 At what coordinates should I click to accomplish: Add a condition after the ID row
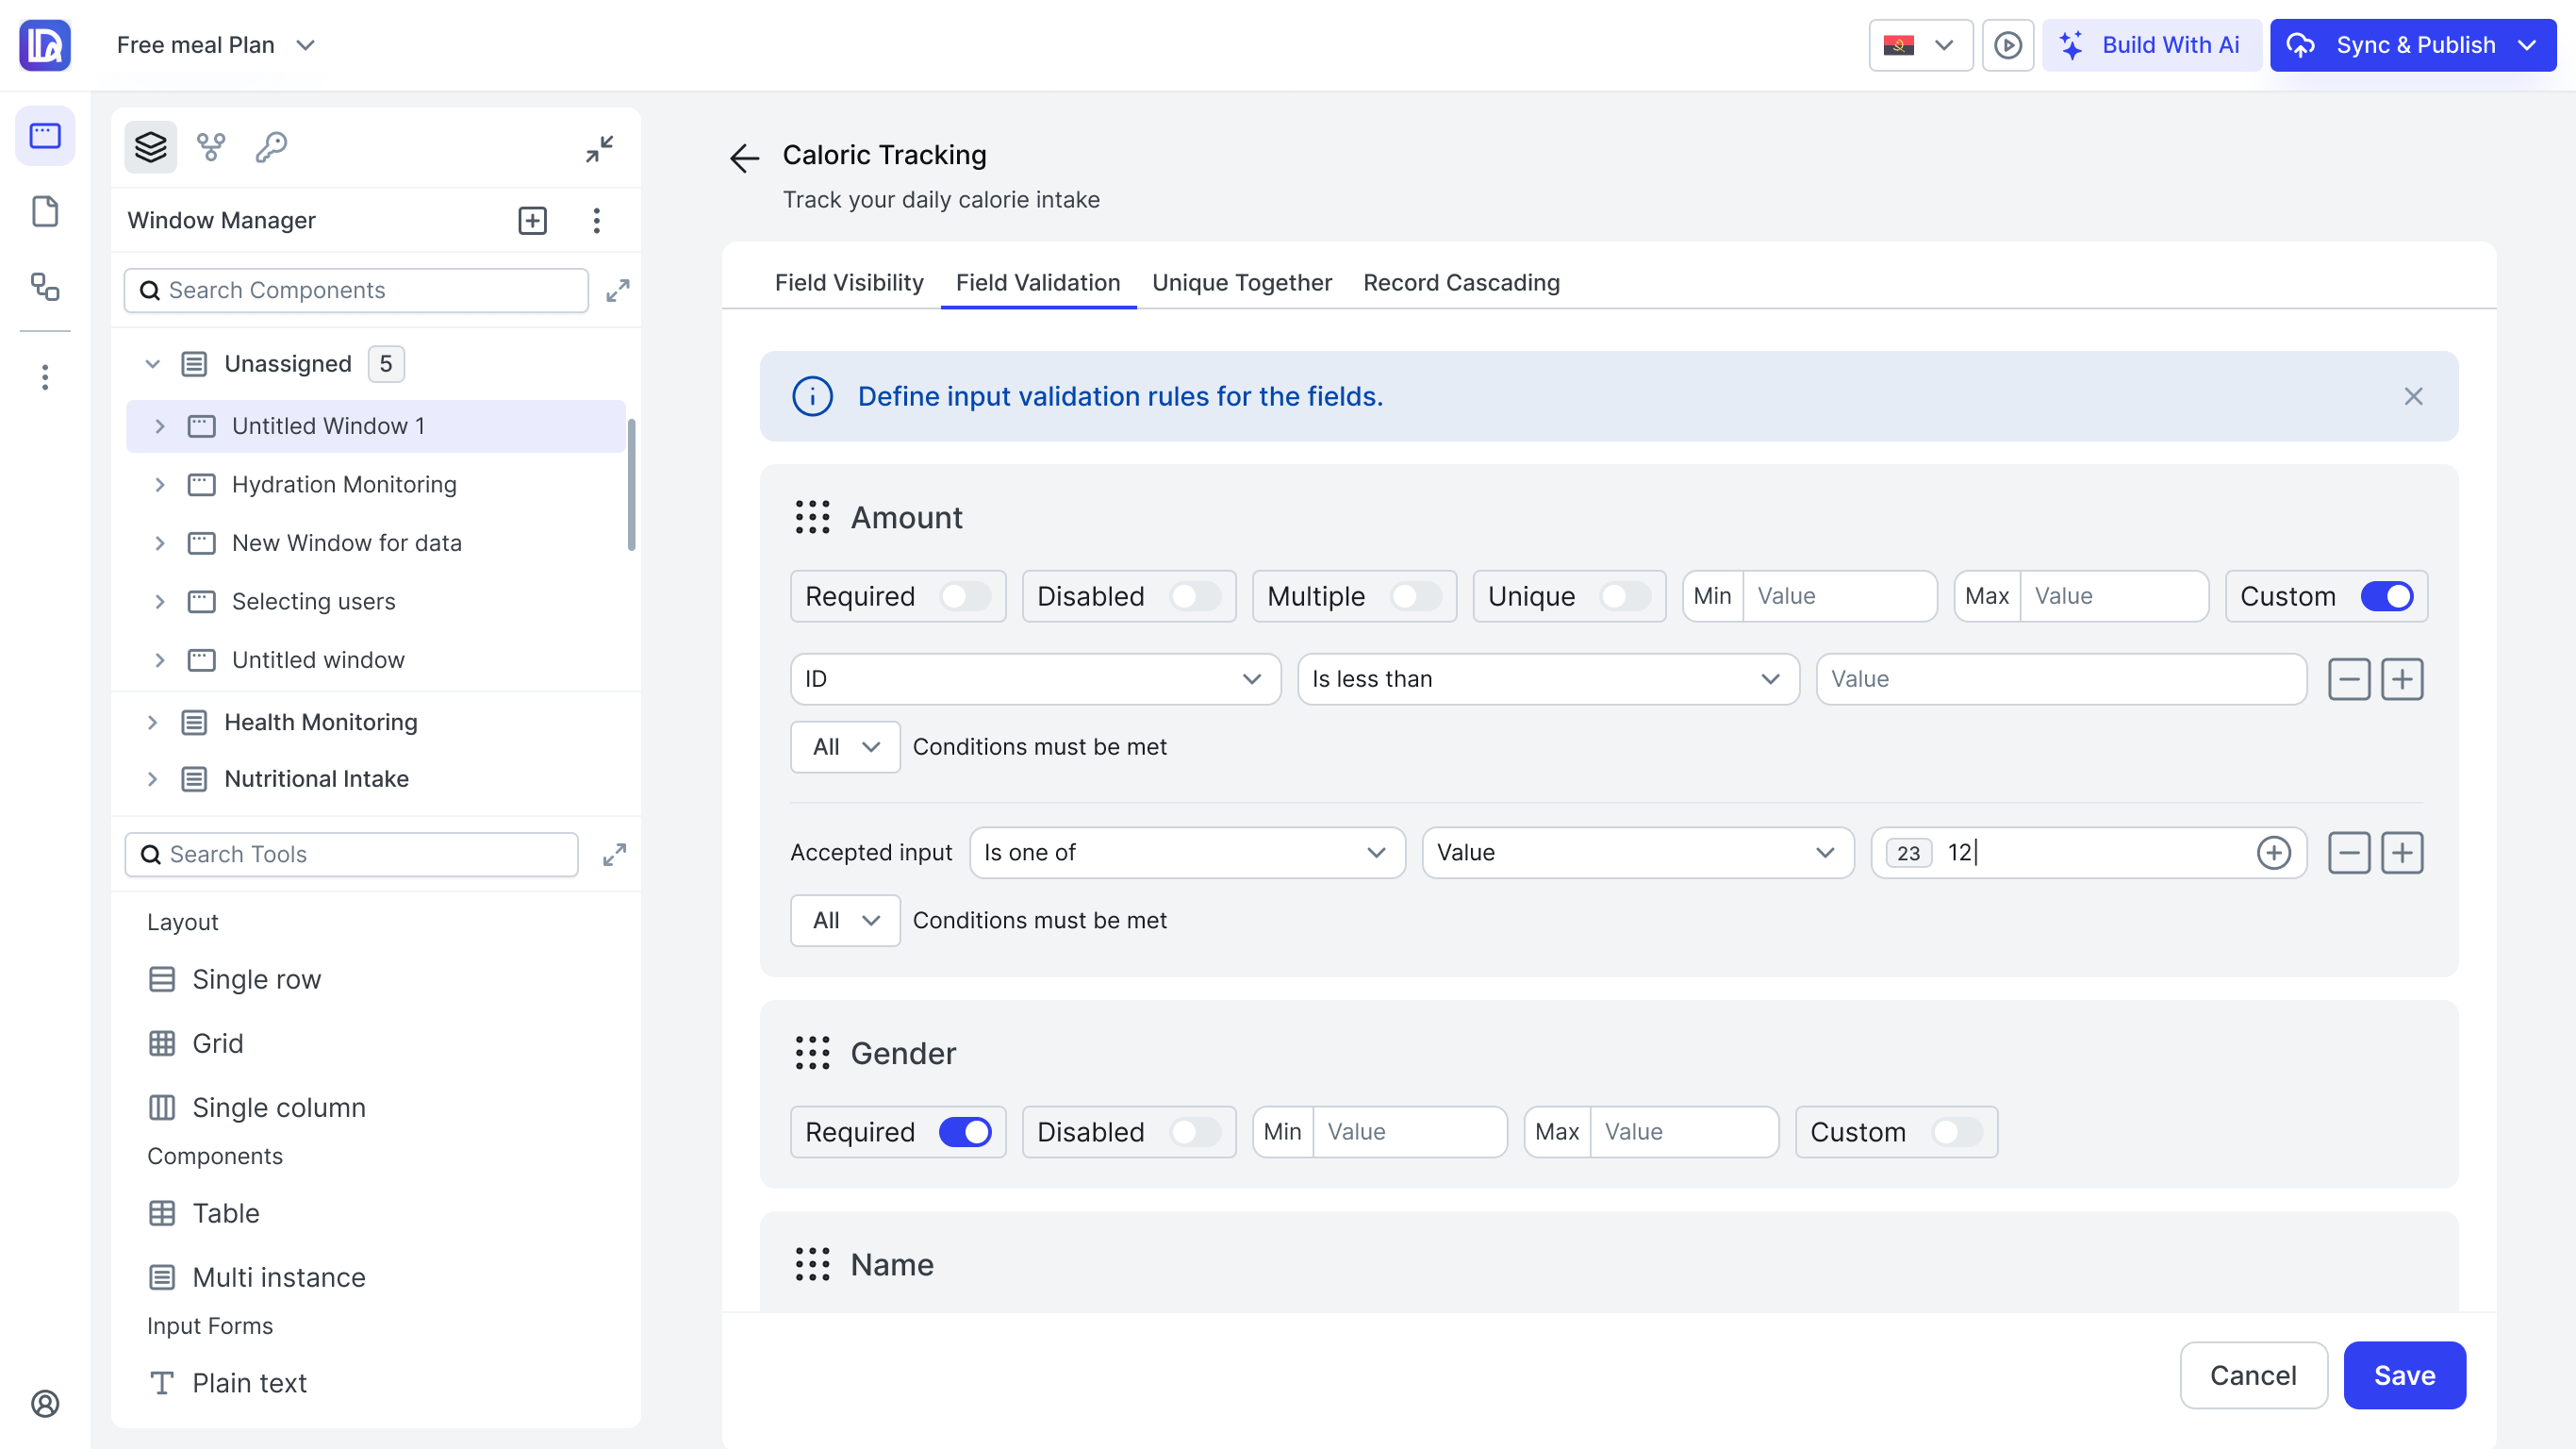click(2402, 679)
